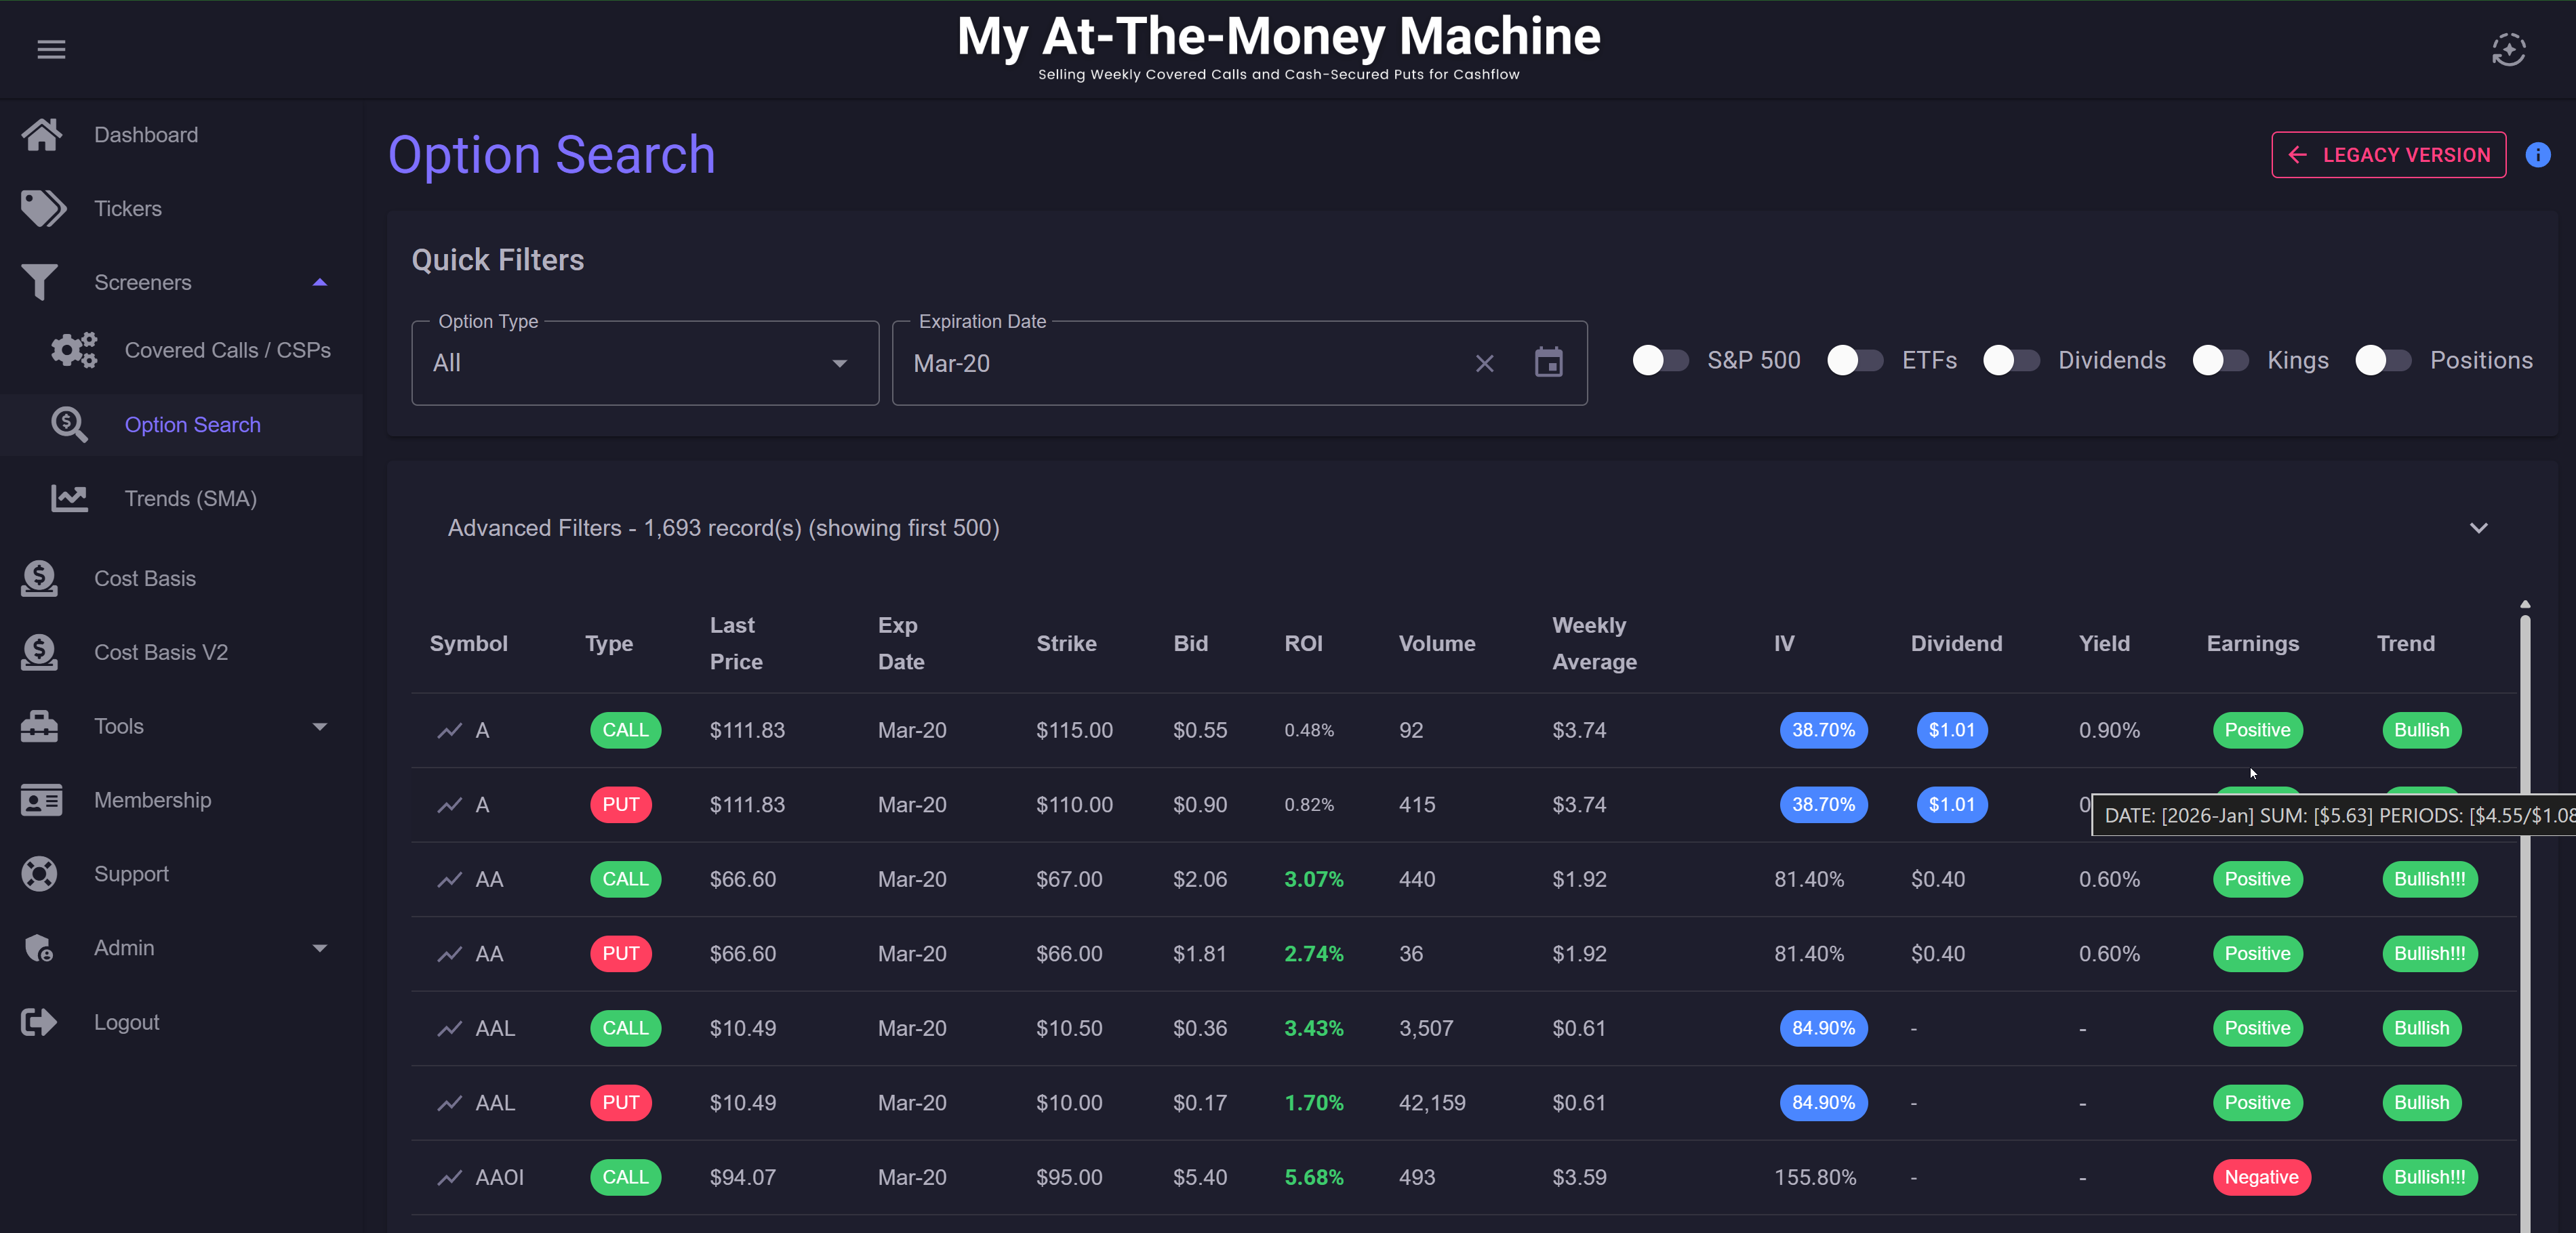Click the table's vertical scrollbar
This screenshot has width=2576, height=1233.
pyautogui.click(x=2524, y=899)
